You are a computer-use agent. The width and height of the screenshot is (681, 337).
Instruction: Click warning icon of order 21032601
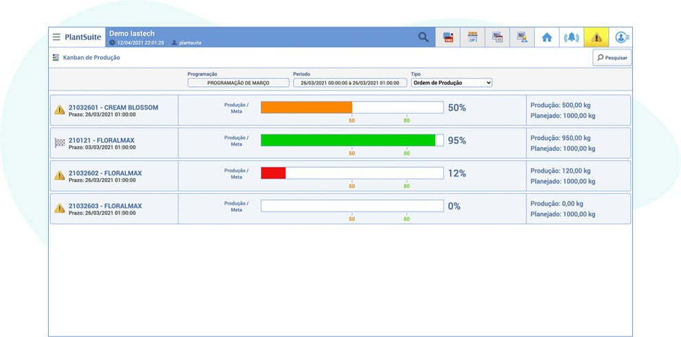pos(60,110)
